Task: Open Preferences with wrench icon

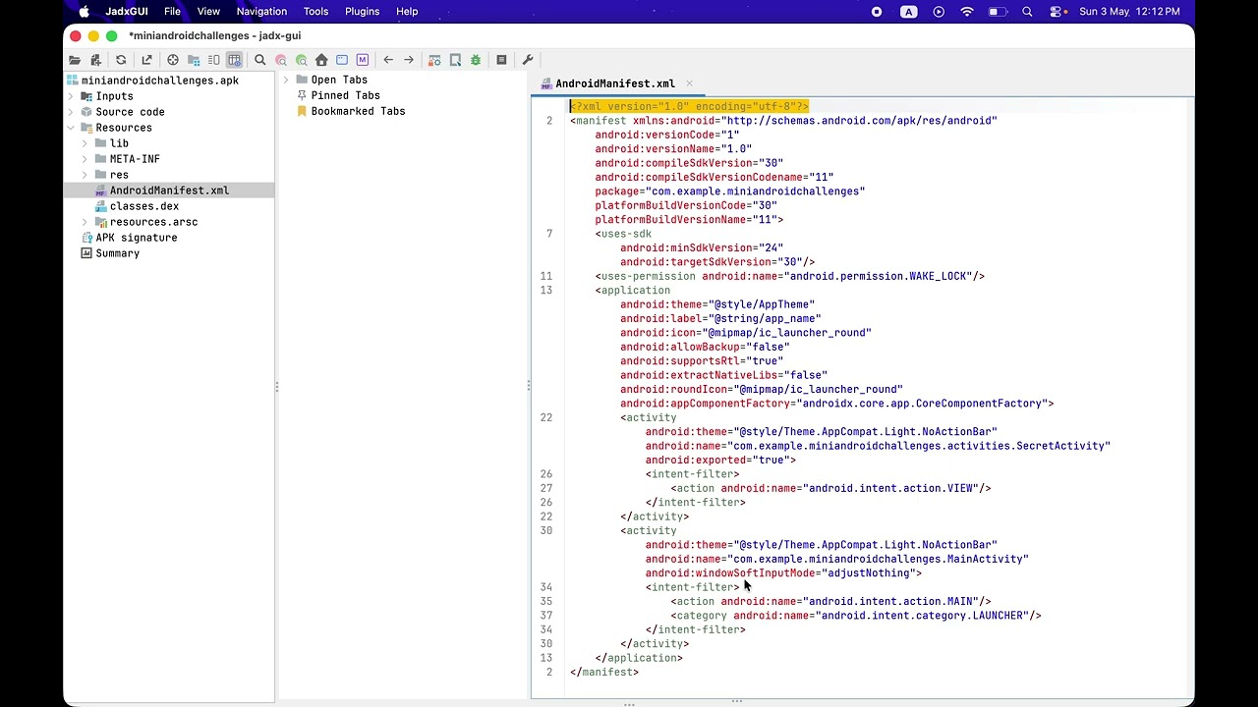Action: pyautogui.click(x=528, y=60)
